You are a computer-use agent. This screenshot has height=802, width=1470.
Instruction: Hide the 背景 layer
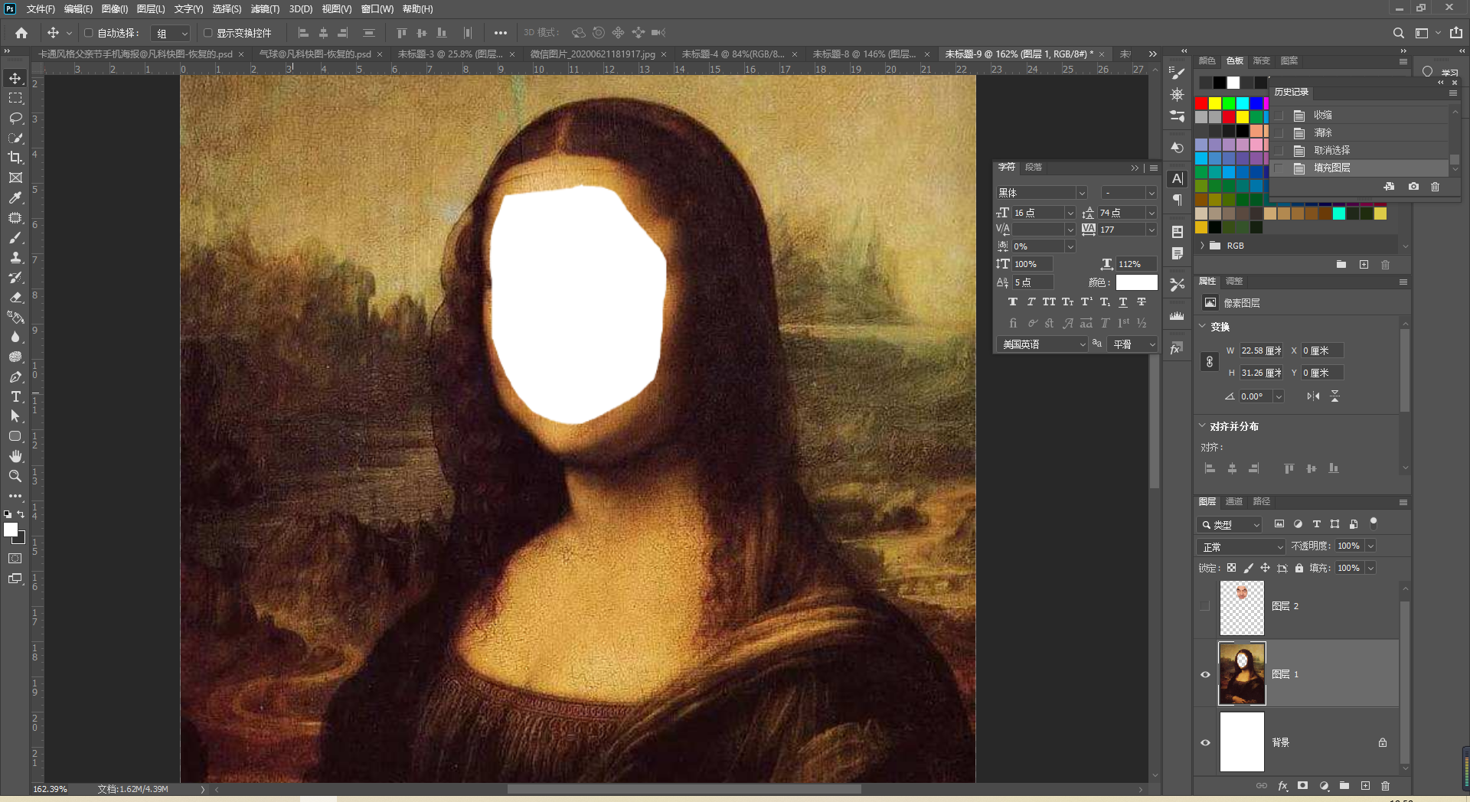pos(1205,742)
